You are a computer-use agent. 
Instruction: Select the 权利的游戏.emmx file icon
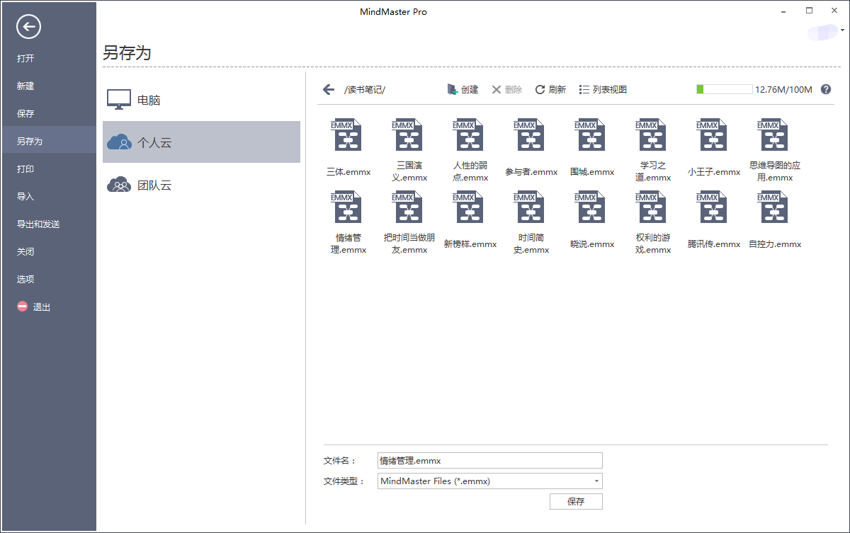click(x=650, y=207)
